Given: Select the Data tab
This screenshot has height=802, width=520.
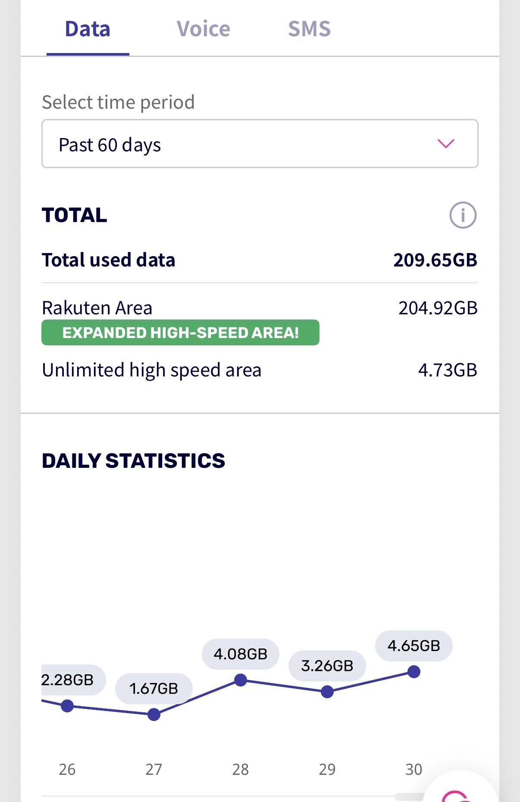Looking at the screenshot, I should click(x=88, y=29).
